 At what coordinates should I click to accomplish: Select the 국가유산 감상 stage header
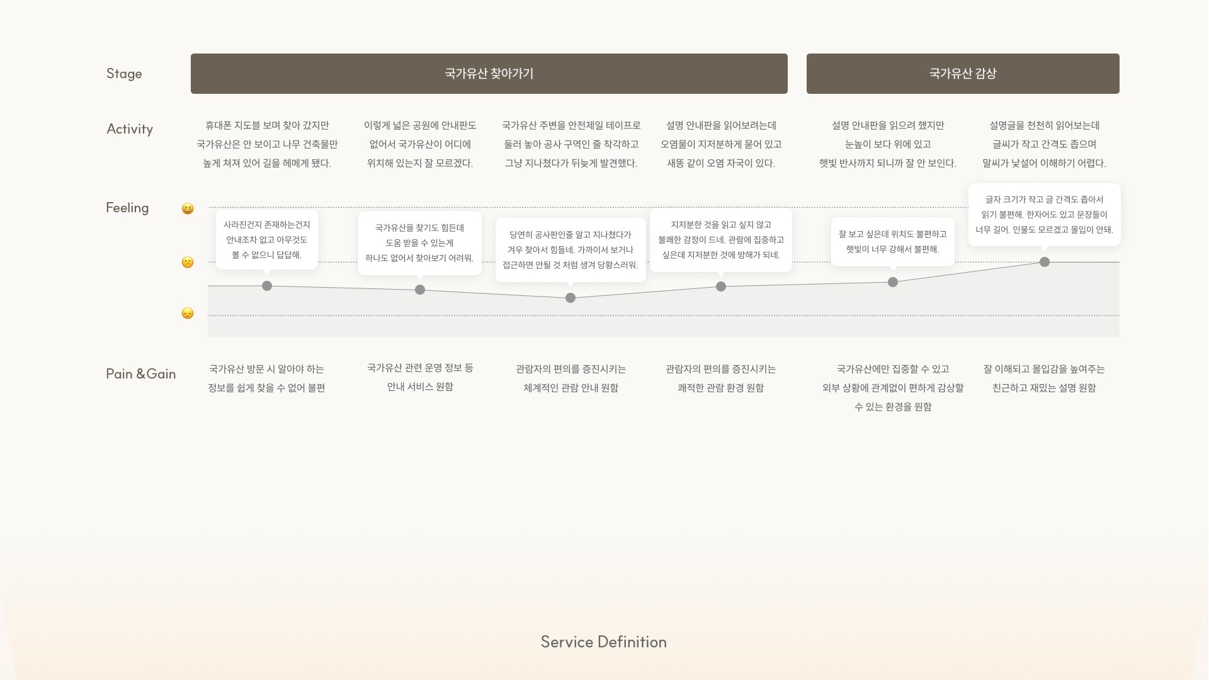[962, 74]
